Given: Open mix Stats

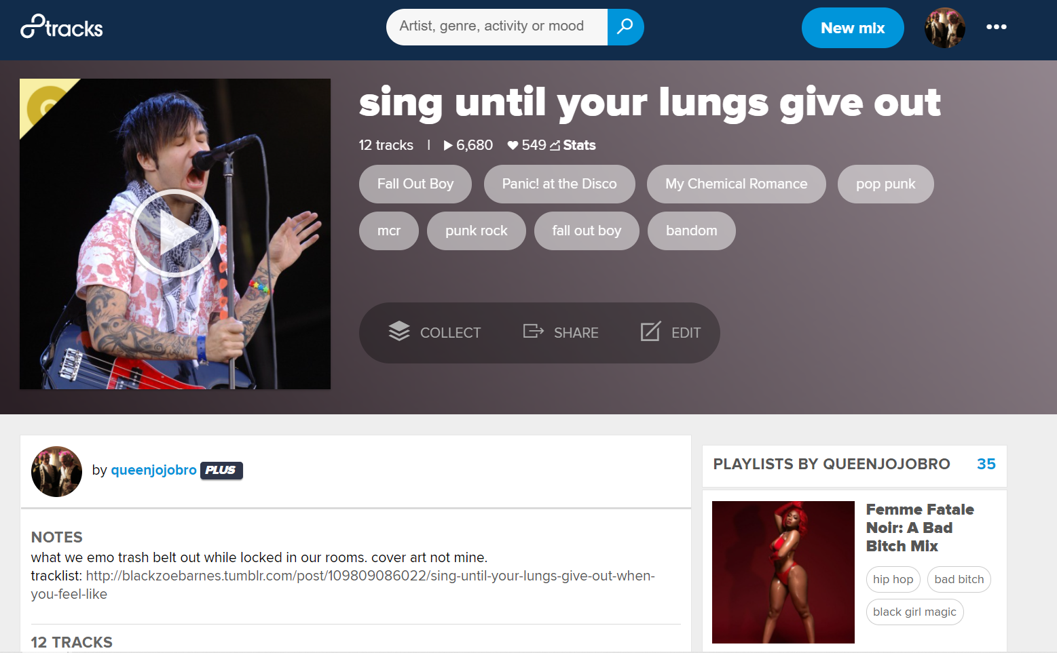Looking at the screenshot, I should (x=572, y=145).
